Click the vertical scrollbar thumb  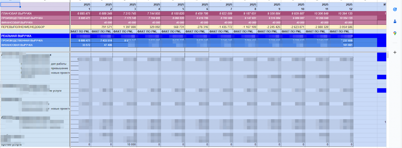tap(388, 56)
